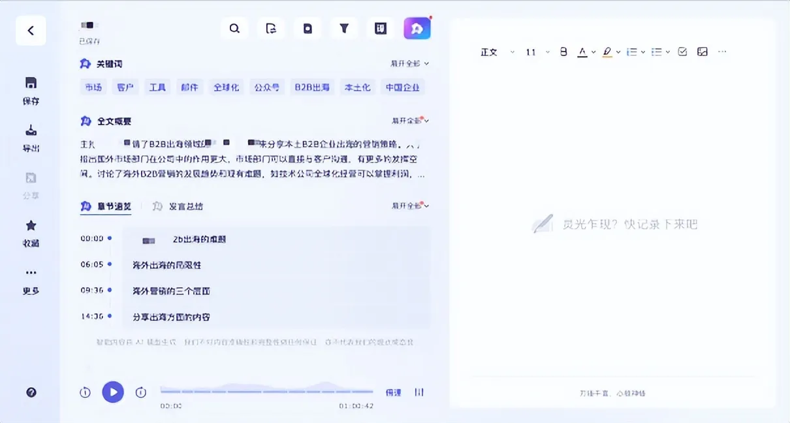Switch to the 章节速览 tab
Viewport: 790px width, 423px height.
pyautogui.click(x=106, y=206)
